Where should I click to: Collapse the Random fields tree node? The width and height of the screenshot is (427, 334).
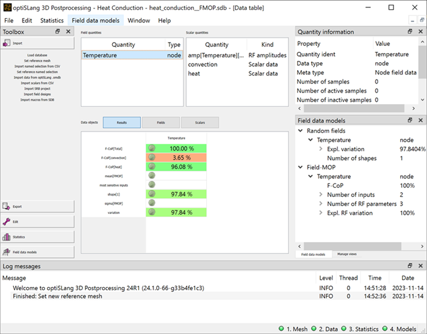point(301,132)
